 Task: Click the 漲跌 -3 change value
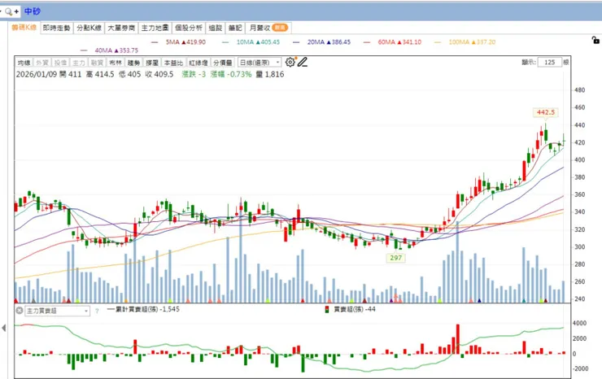(194, 74)
